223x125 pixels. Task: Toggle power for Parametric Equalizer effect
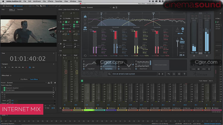pos(4,88)
